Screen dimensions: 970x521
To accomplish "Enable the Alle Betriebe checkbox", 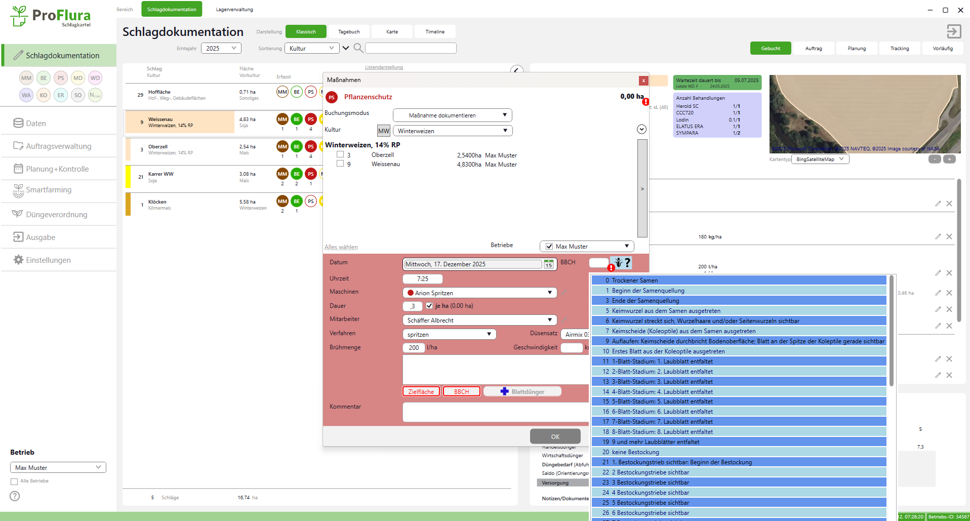I will [x=14, y=482].
